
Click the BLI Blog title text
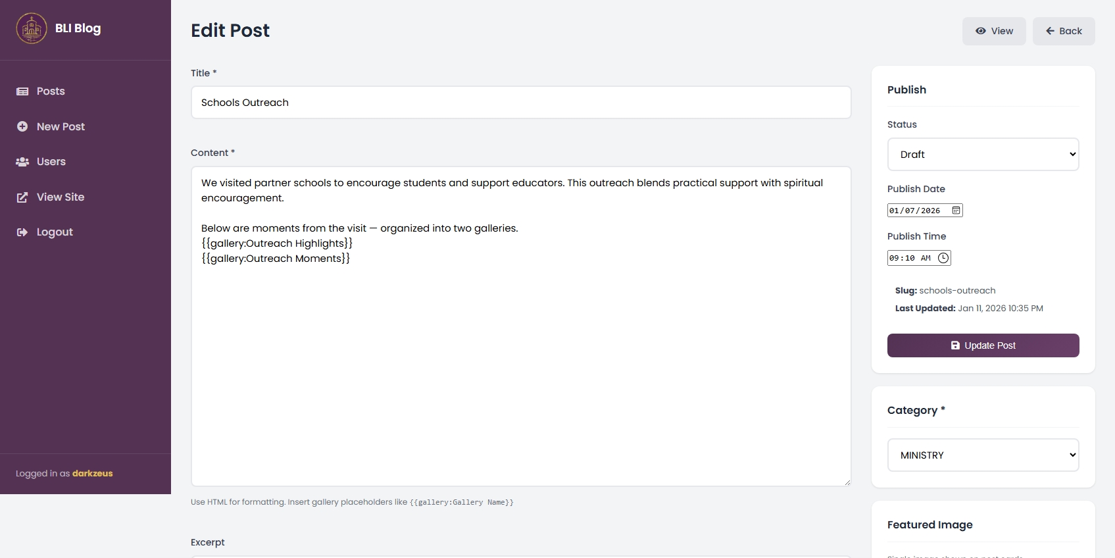[x=78, y=28]
